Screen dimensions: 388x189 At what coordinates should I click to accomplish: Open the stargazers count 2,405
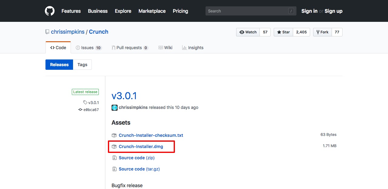[301, 32]
